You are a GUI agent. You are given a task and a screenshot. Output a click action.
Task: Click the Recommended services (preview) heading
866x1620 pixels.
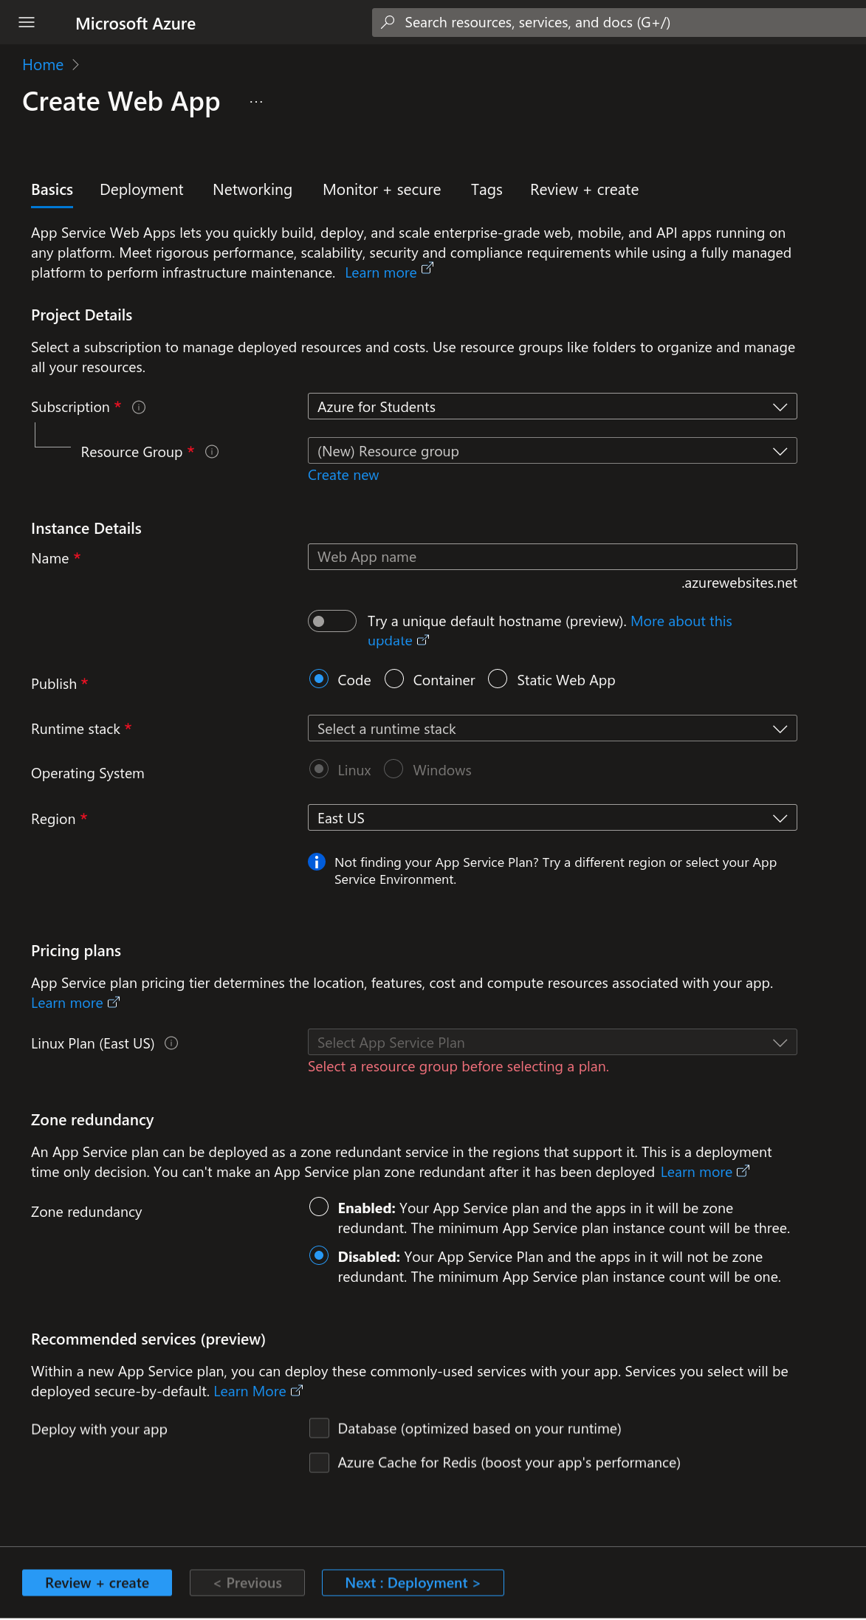(148, 1339)
